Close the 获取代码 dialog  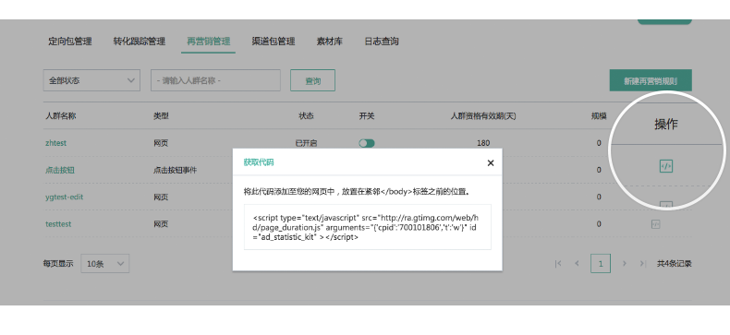point(491,162)
